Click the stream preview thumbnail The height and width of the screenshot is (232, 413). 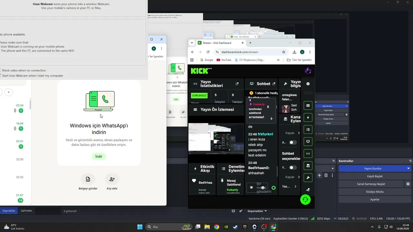click(216, 139)
